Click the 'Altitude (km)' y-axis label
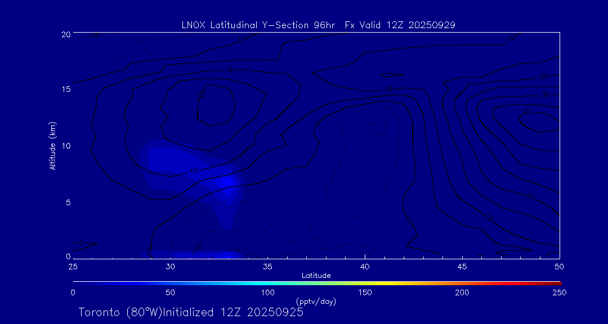 (x=52, y=146)
